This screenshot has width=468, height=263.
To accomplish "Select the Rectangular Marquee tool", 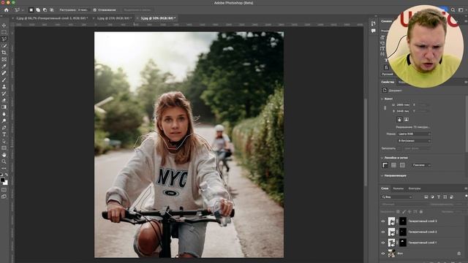I will [4, 32].
